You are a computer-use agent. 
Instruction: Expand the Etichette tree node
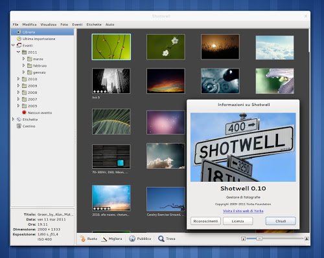tap(13, 119)
